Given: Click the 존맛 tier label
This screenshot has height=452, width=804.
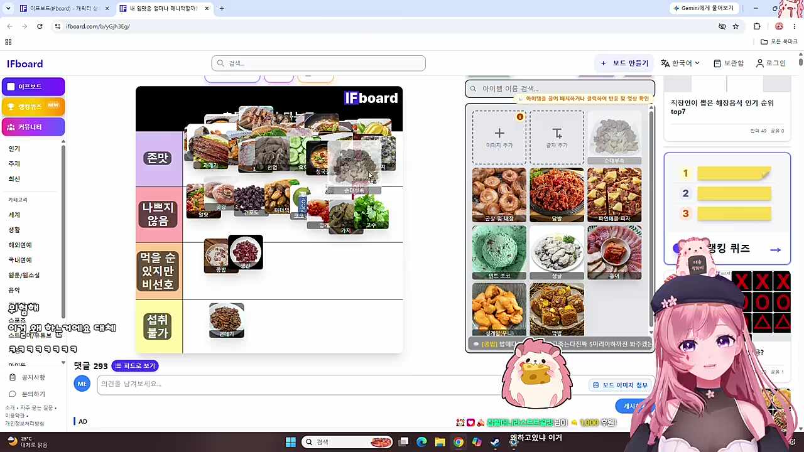Looking at the screenshot, I should 158,159.
